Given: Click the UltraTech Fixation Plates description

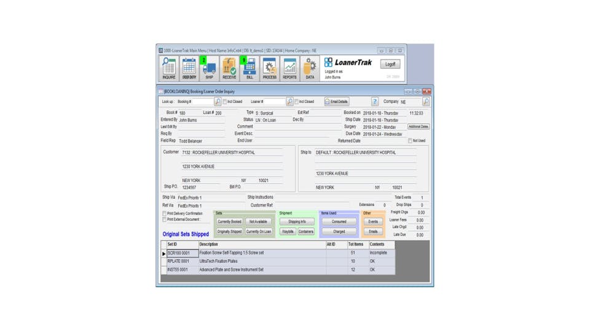Looking at the screenshot, I should 219,261.
